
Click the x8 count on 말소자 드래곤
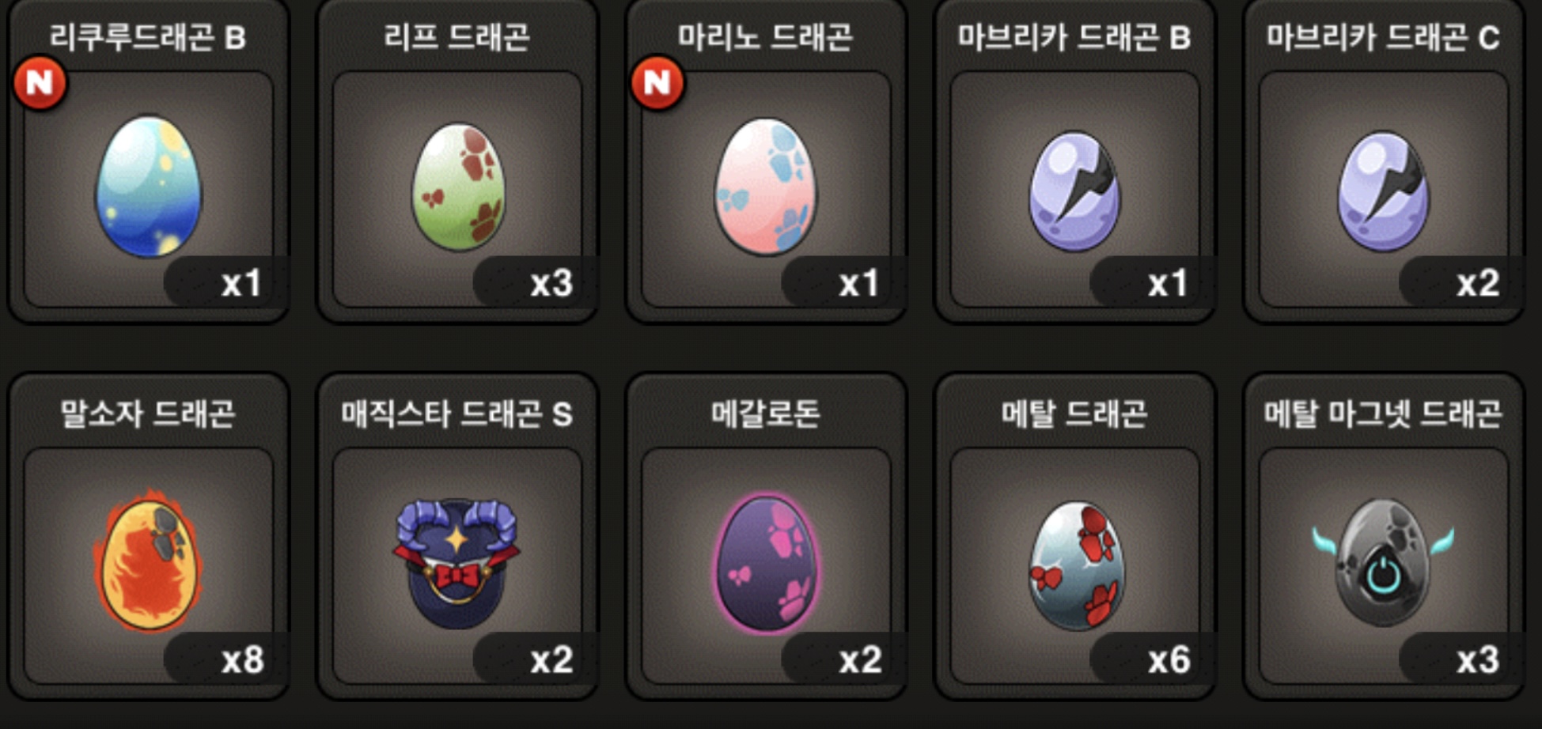click(242, 659)
